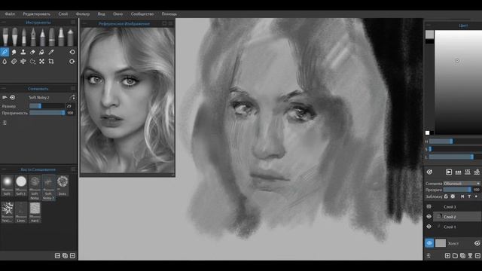Adjust the brush size slider
Screen dimensions: 482x271
[x=47, y=106]
